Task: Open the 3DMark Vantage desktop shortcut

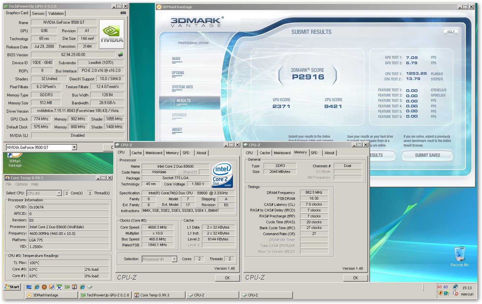Action: pyautogui.click(x=15, y=159)
